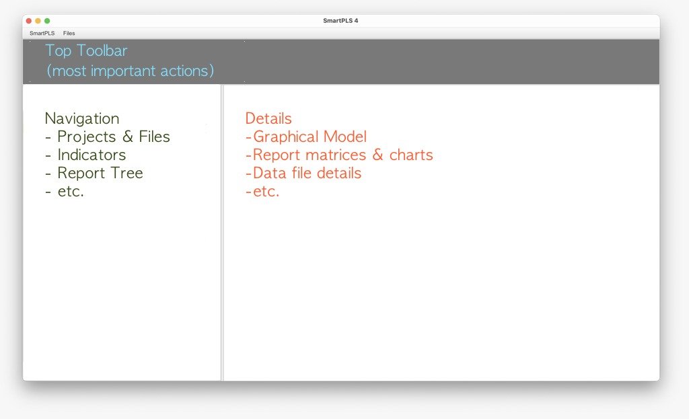Click the vertical divider between panels

(222, 232)
